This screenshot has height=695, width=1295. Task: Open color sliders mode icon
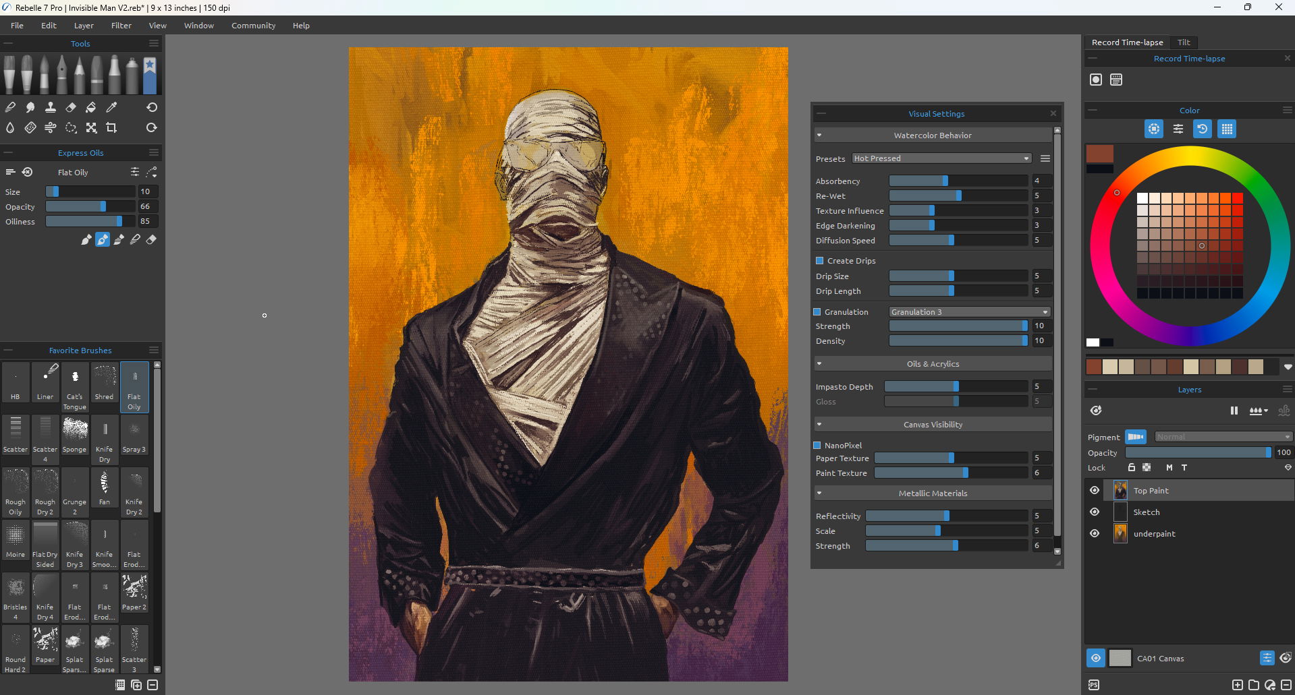[x=1178, y=129]
